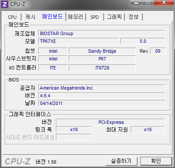The width and height of the screenshot is (175, 168).
Task: Click the manufacturer field BIOSTAR Group
Action: [102, 33]
